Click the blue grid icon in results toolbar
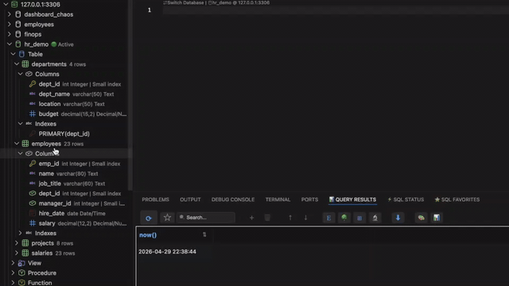Screen dimensions: 509x286 (x=359, y=218)
